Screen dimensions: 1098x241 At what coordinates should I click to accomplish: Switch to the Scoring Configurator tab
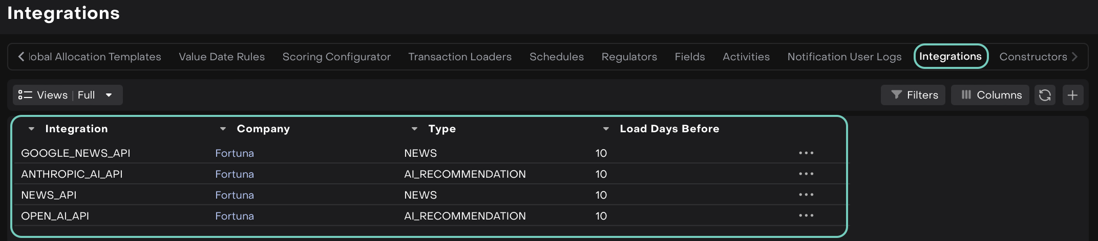click(x=336, y=57)
